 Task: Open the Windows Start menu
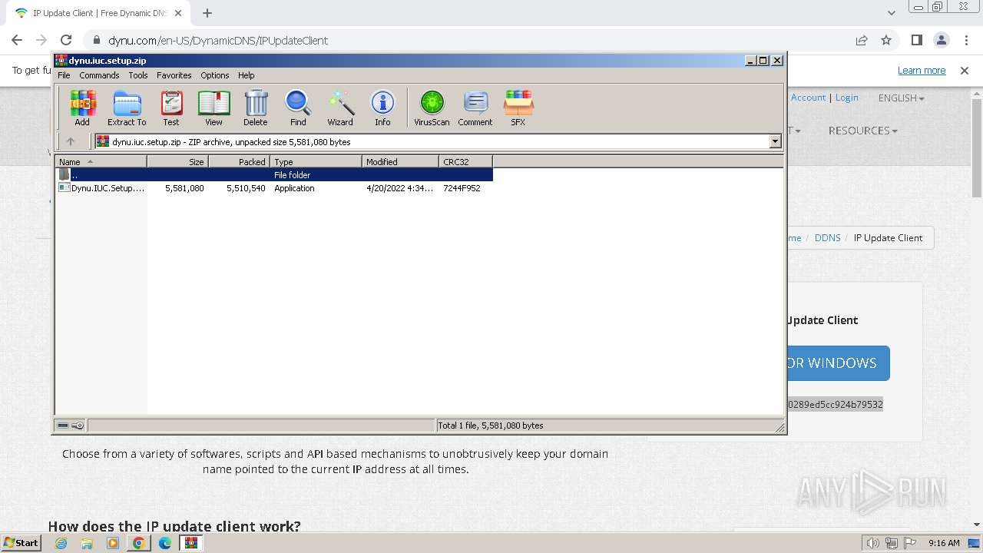tap(22, 542)
